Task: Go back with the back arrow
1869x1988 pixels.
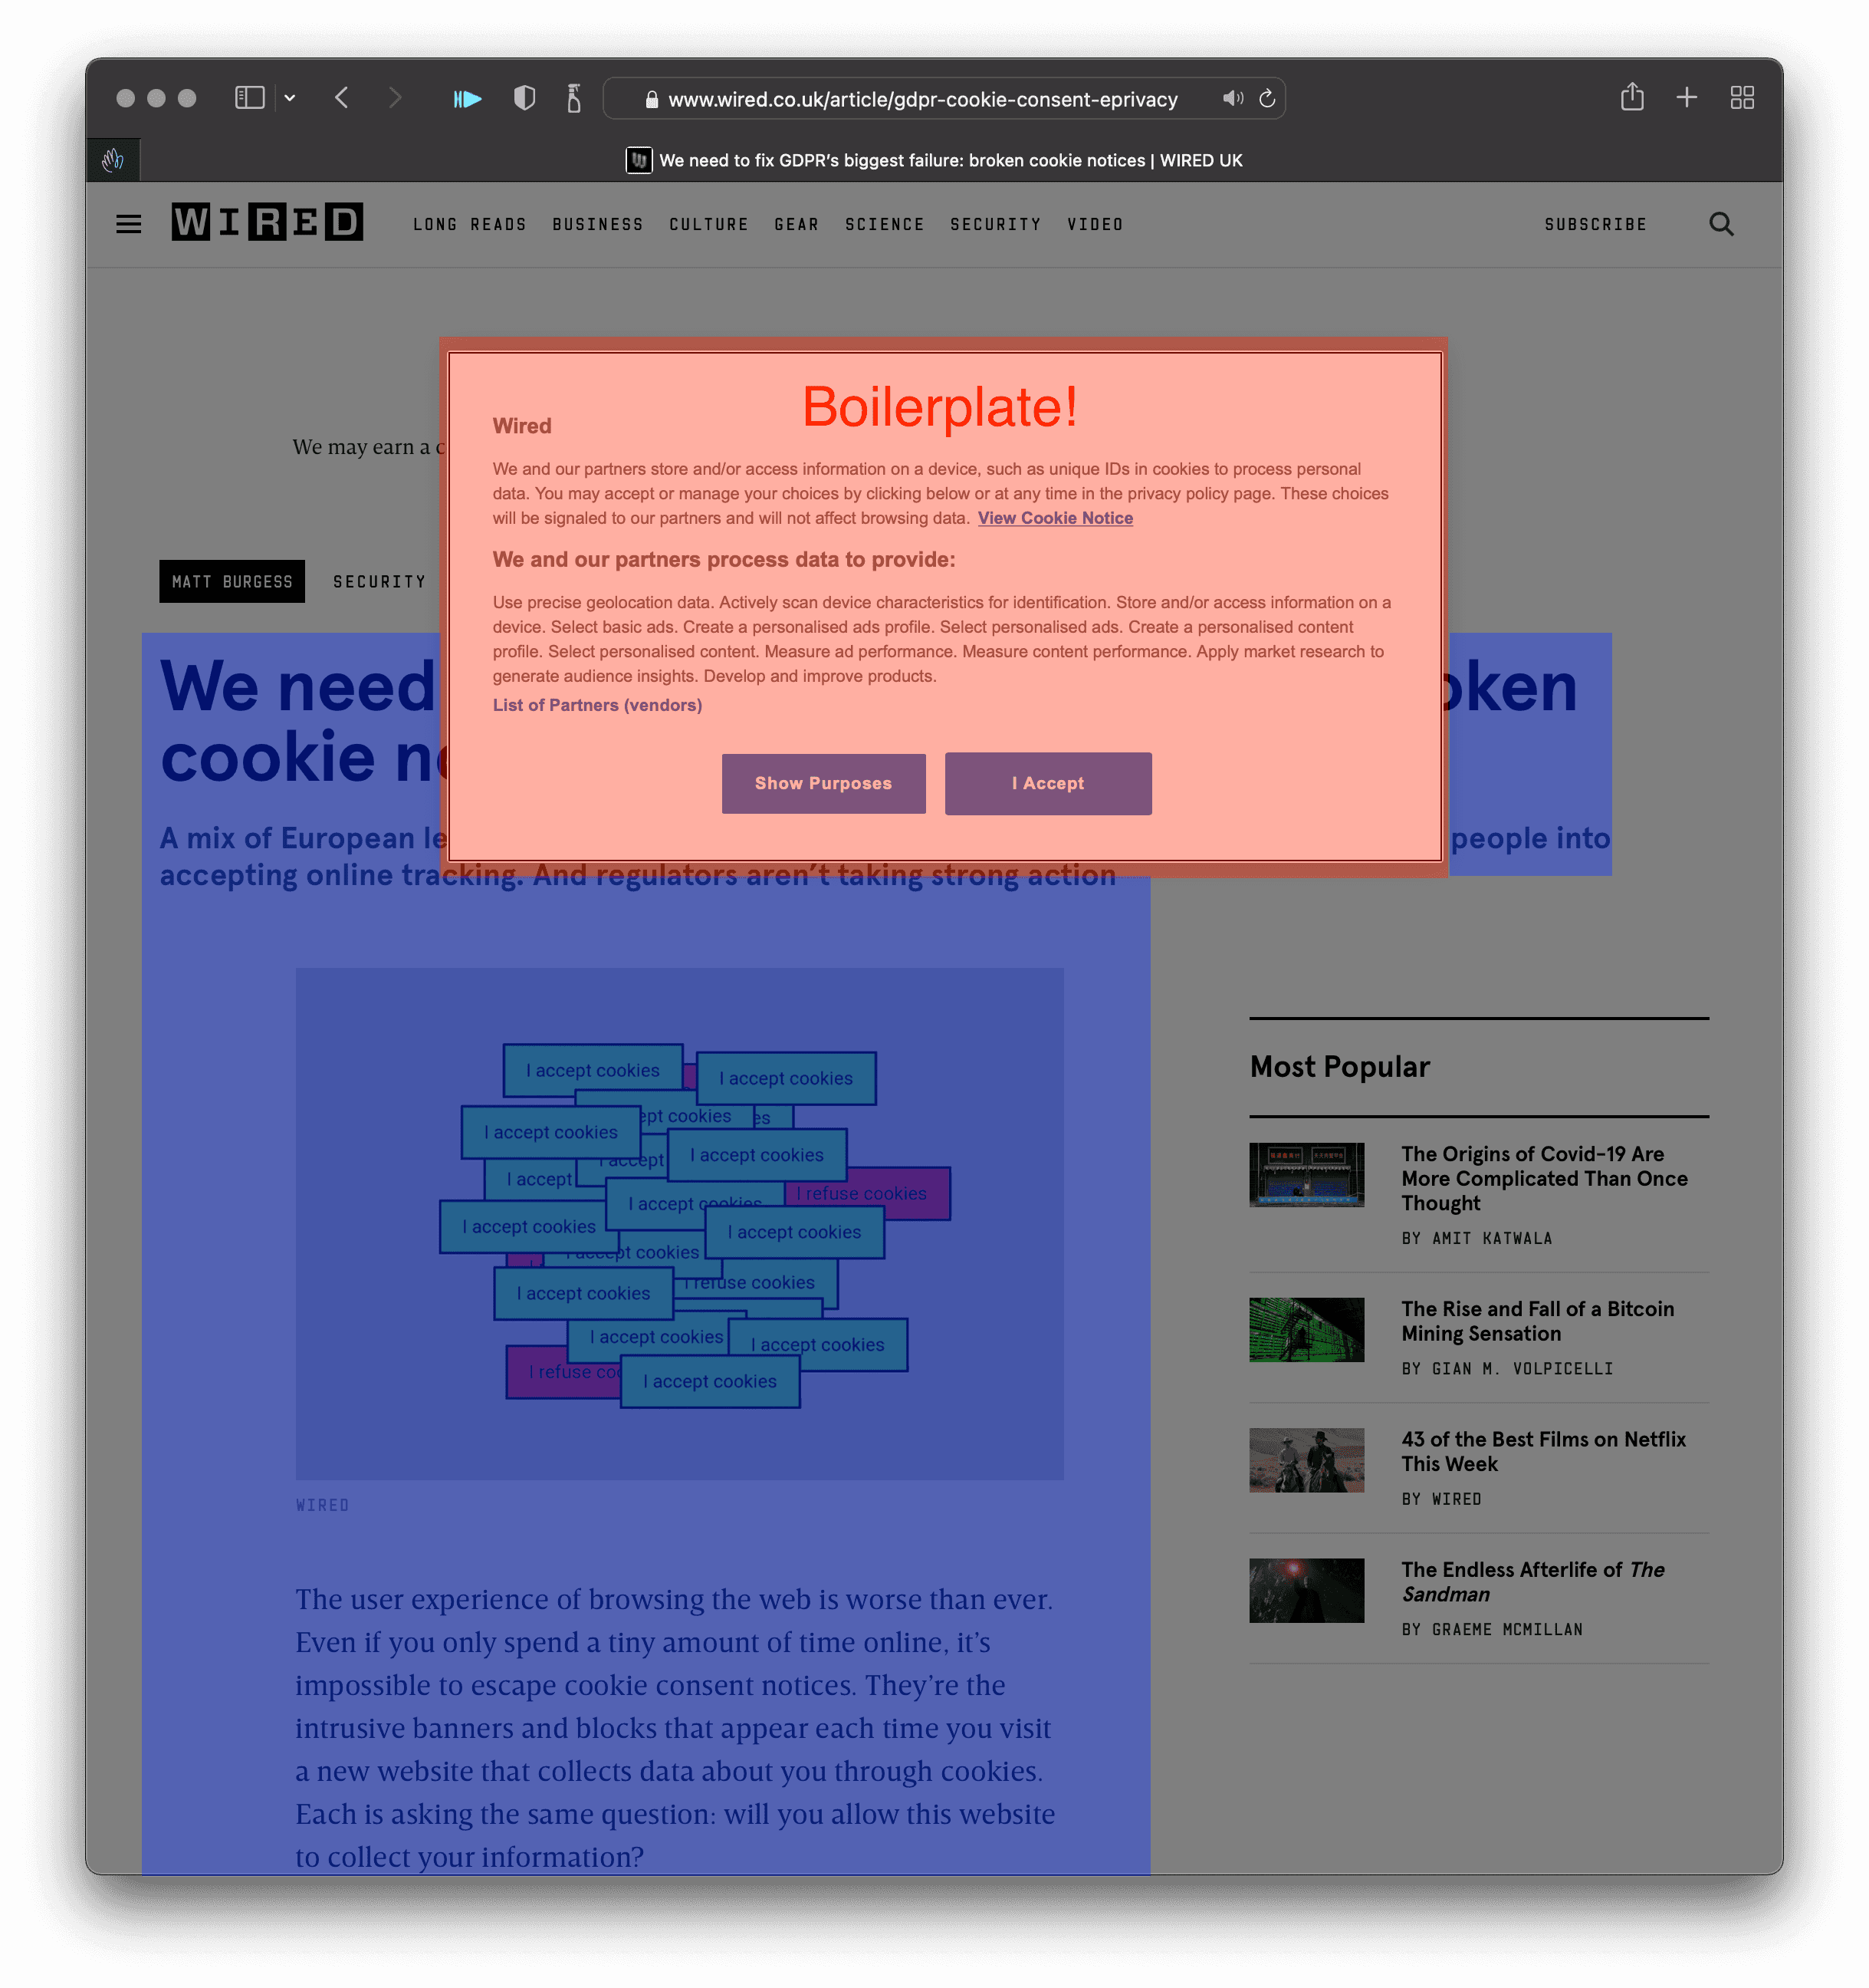Action: pyautogui.click(x=342, y=98)
